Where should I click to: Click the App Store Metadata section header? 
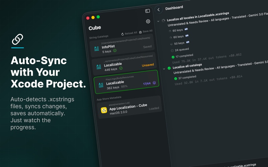point(109,98)
